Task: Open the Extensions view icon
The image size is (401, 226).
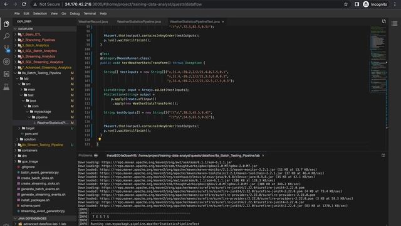Action: [6, 74]
